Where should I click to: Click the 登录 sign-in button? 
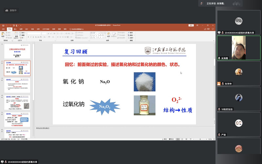coord(191,25)
